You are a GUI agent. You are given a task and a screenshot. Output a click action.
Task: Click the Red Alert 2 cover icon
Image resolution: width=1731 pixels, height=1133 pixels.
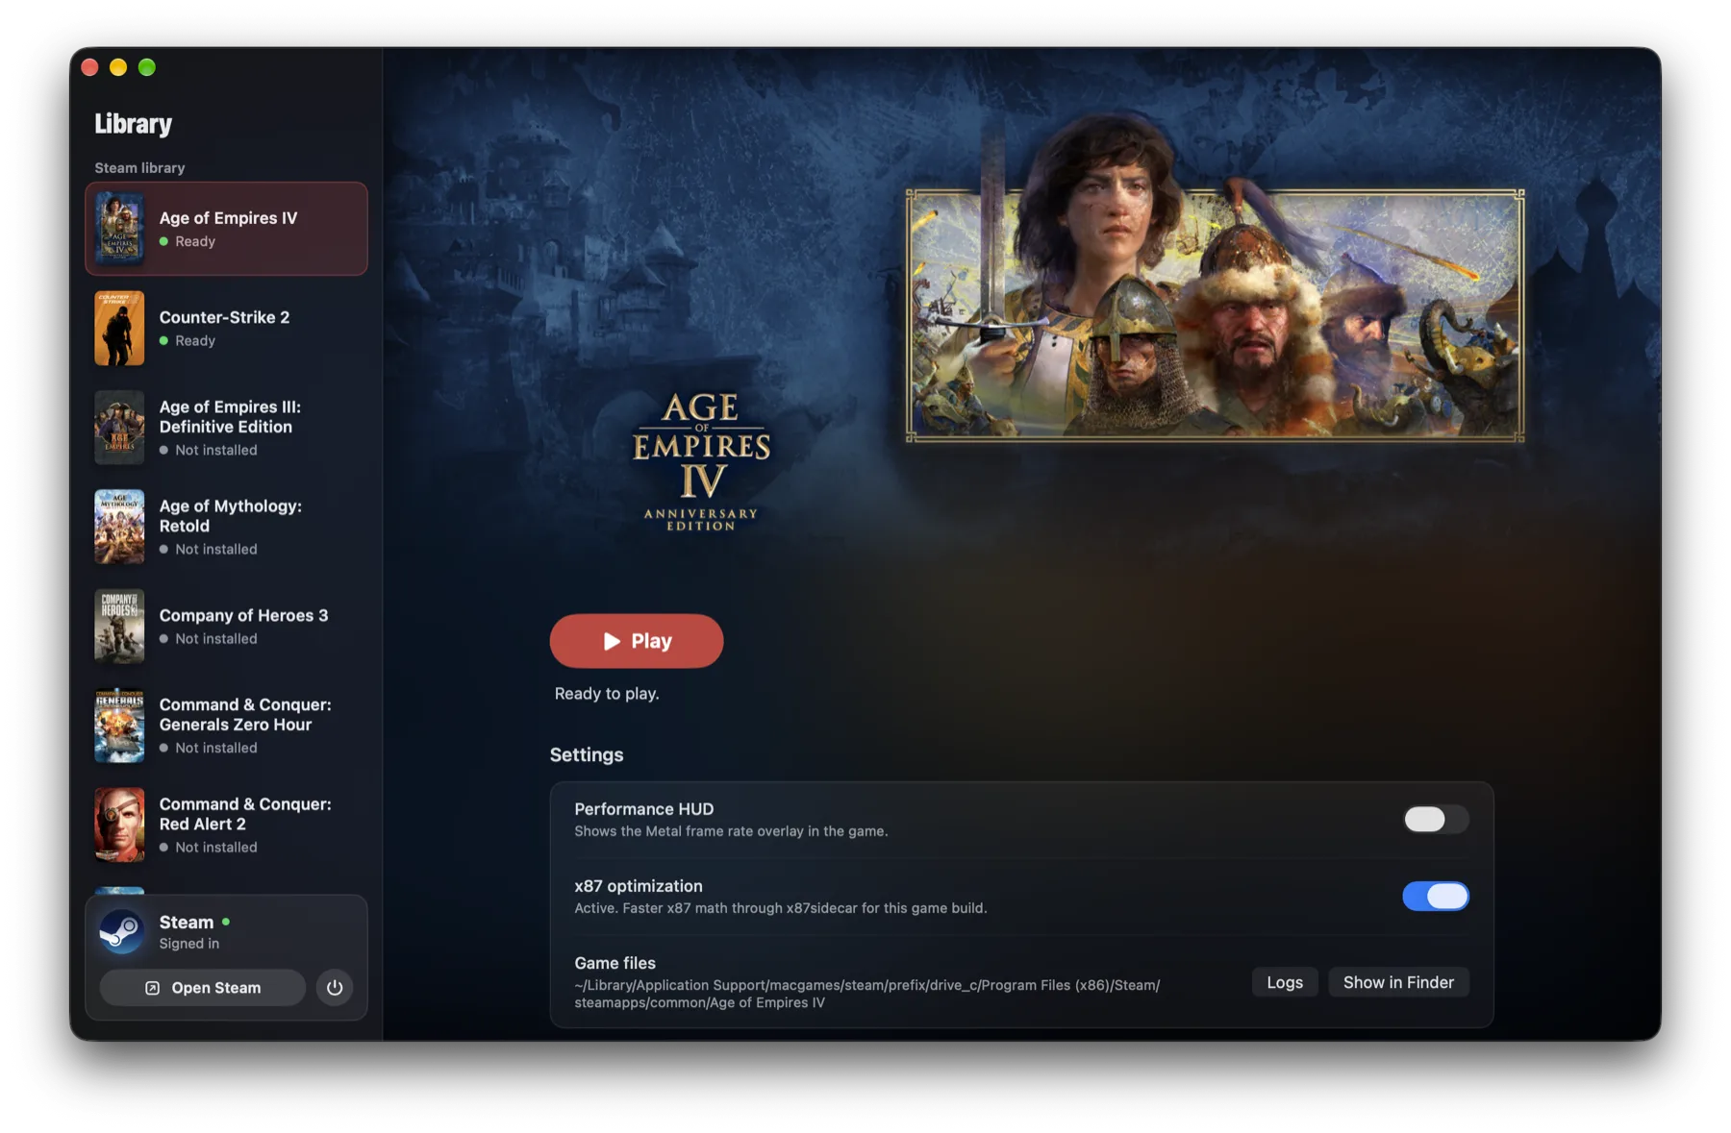point(119,825)
